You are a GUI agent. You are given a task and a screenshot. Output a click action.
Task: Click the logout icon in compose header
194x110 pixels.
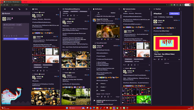[27, 9]
